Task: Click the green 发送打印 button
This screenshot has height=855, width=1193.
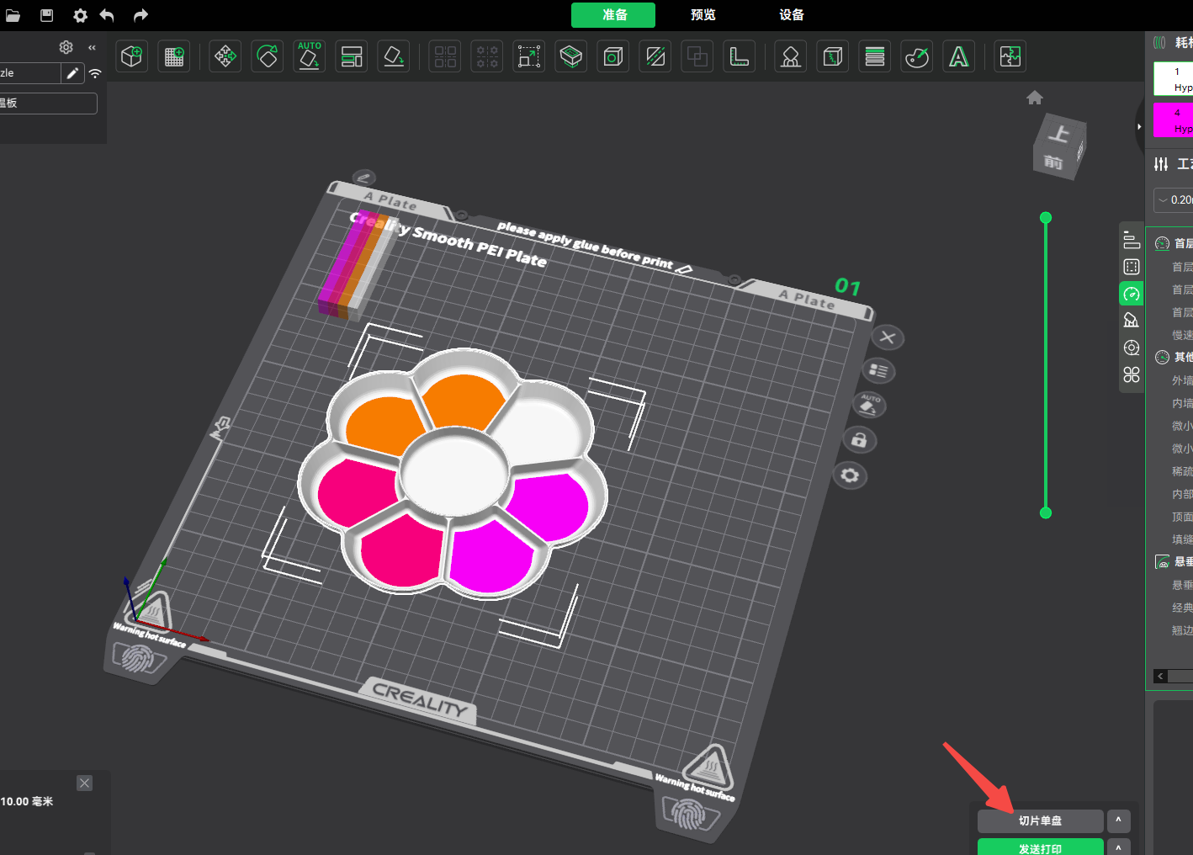Action: point(1040,847)
